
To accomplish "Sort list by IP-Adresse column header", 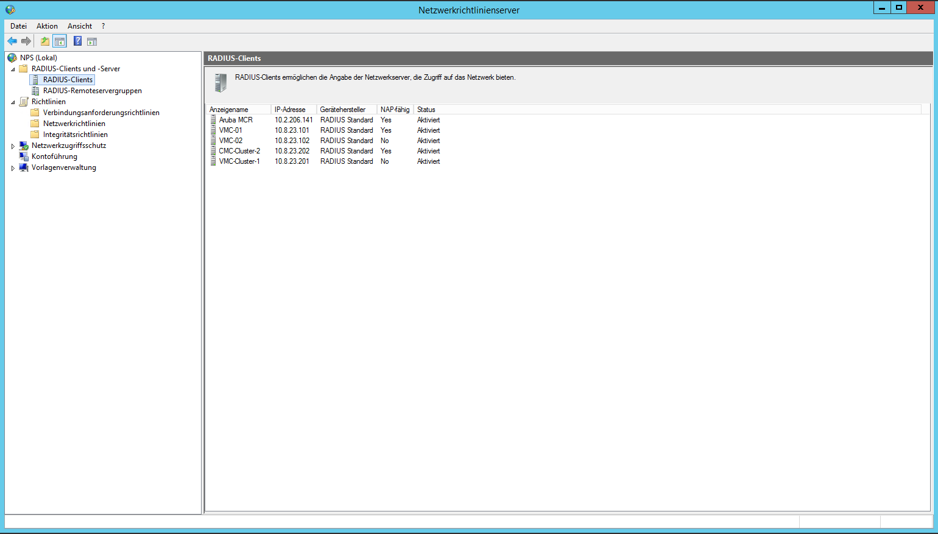I will pos(290,110).
